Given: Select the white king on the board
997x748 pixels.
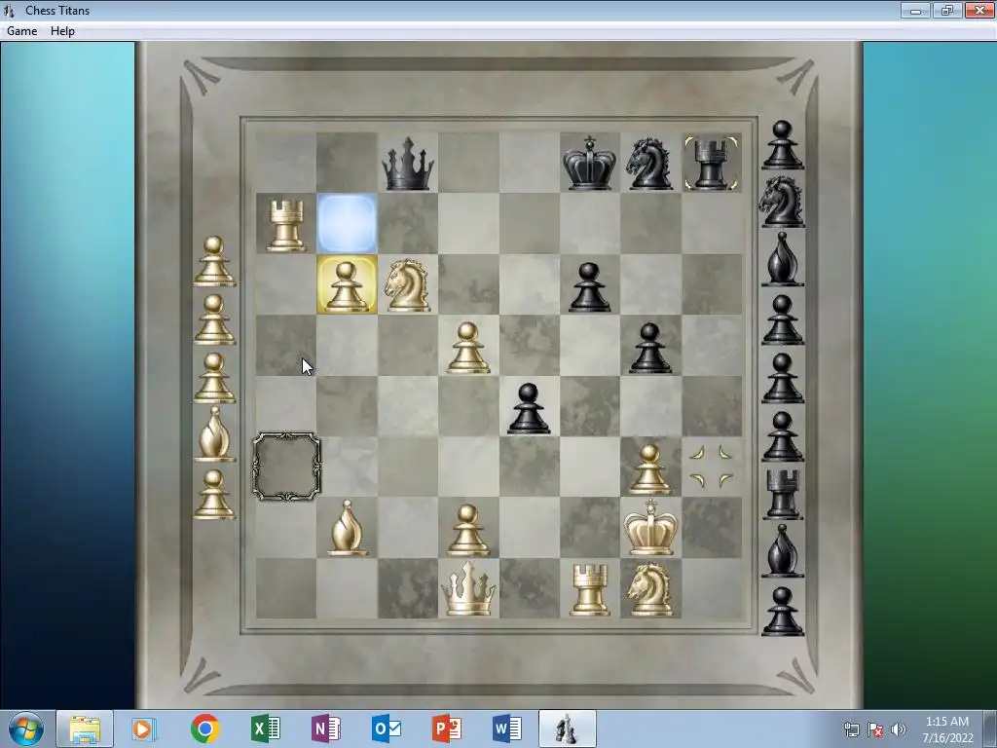Looking at the screenshot, I should point(649,527).
